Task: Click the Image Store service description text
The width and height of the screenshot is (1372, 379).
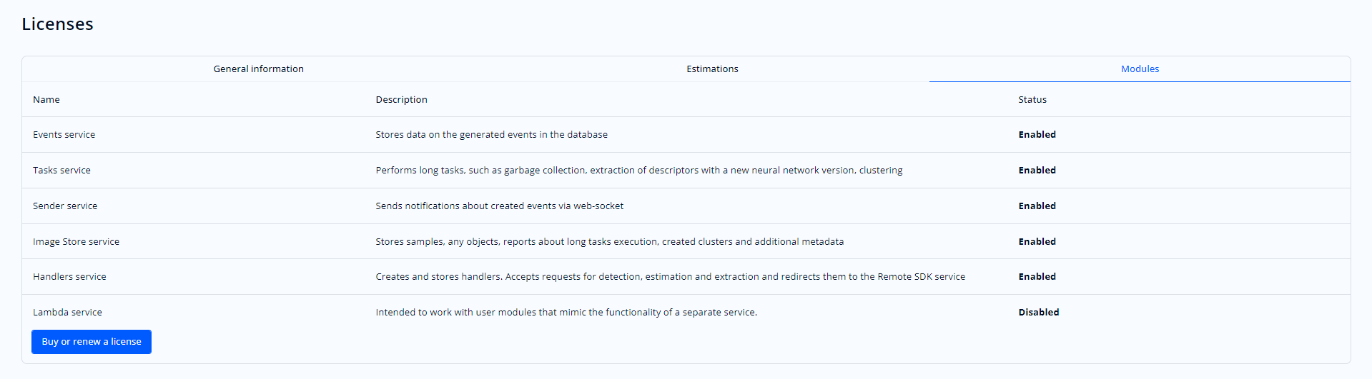Action: [x=609, y=242]
